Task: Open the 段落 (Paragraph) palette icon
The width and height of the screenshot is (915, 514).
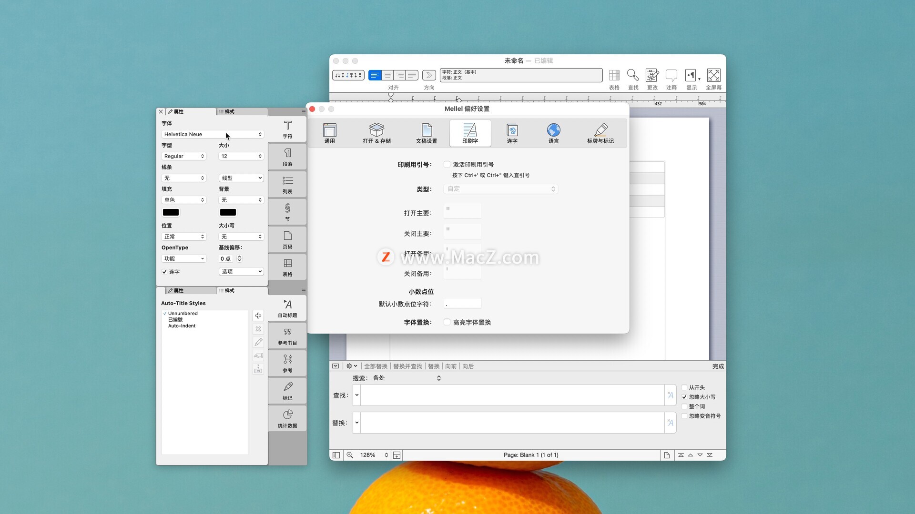Action: click(x=287, y=157)
